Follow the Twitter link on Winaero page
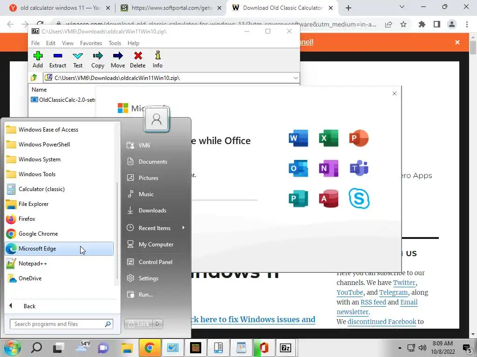477x357 pixels. point(404,283)
